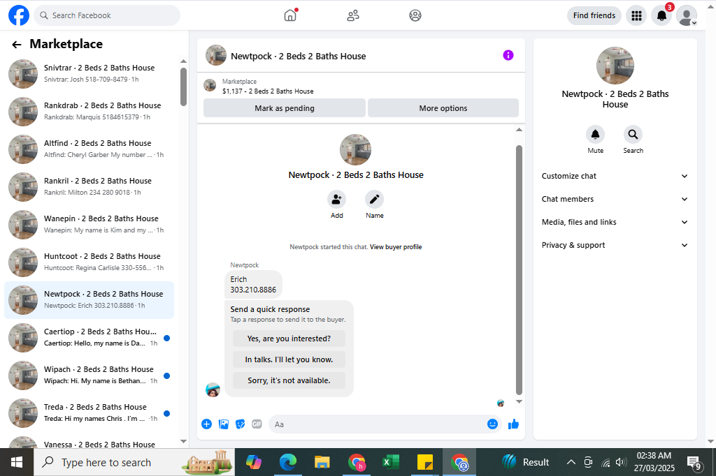Choose a sticker in the composer

(241, 424)
